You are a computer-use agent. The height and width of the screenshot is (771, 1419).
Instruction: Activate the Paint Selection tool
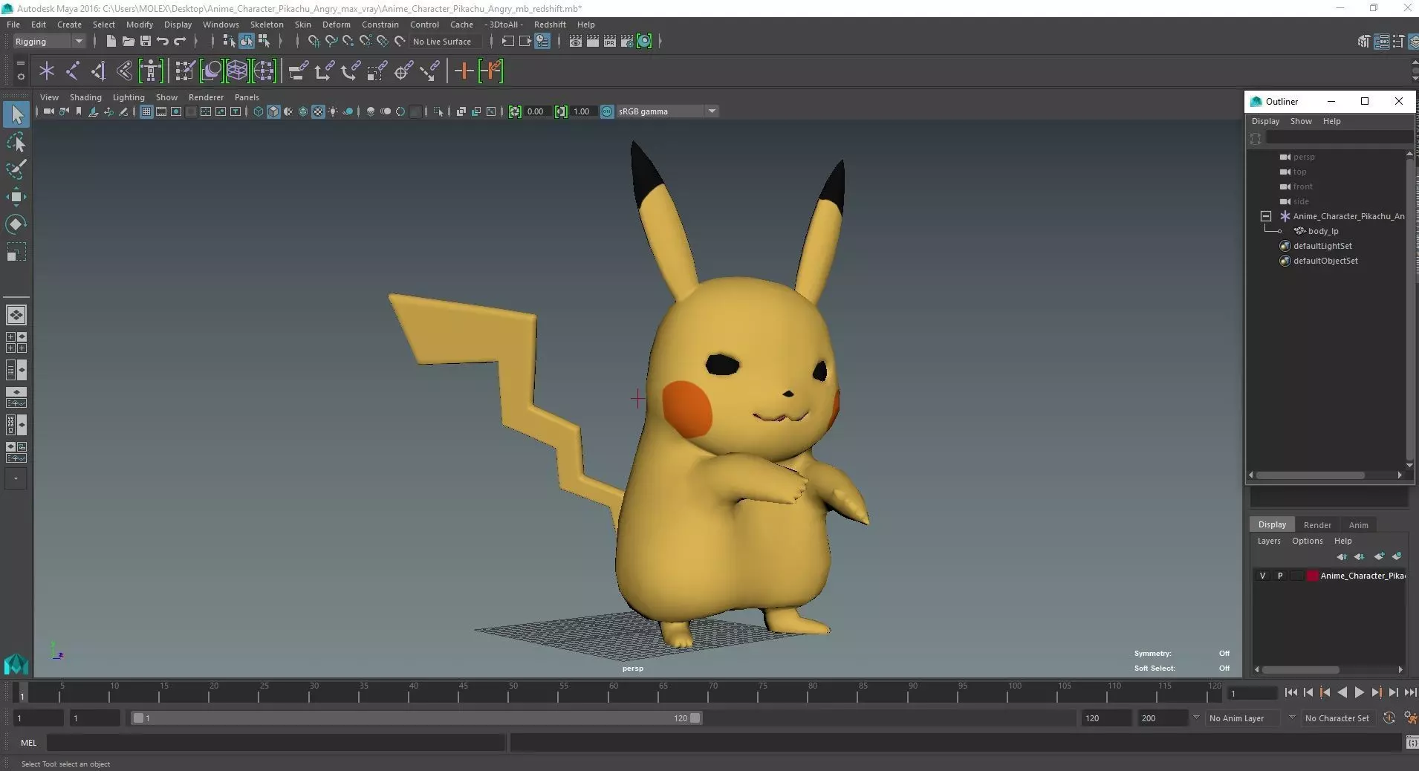click(x=16, y=169)
